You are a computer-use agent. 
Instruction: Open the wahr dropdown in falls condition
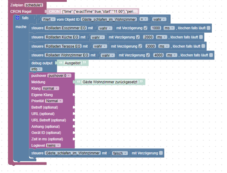(x=159, y=19)
